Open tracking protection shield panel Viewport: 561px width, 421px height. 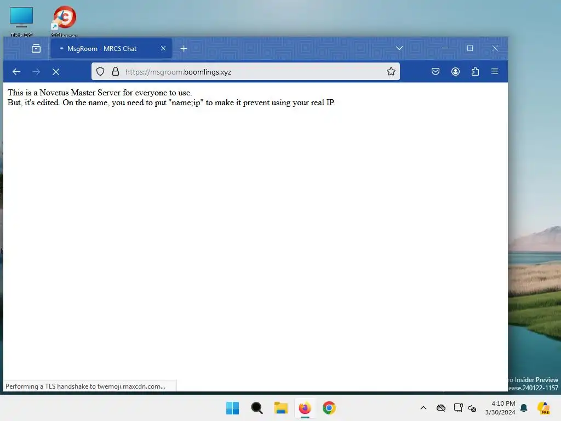100,72
